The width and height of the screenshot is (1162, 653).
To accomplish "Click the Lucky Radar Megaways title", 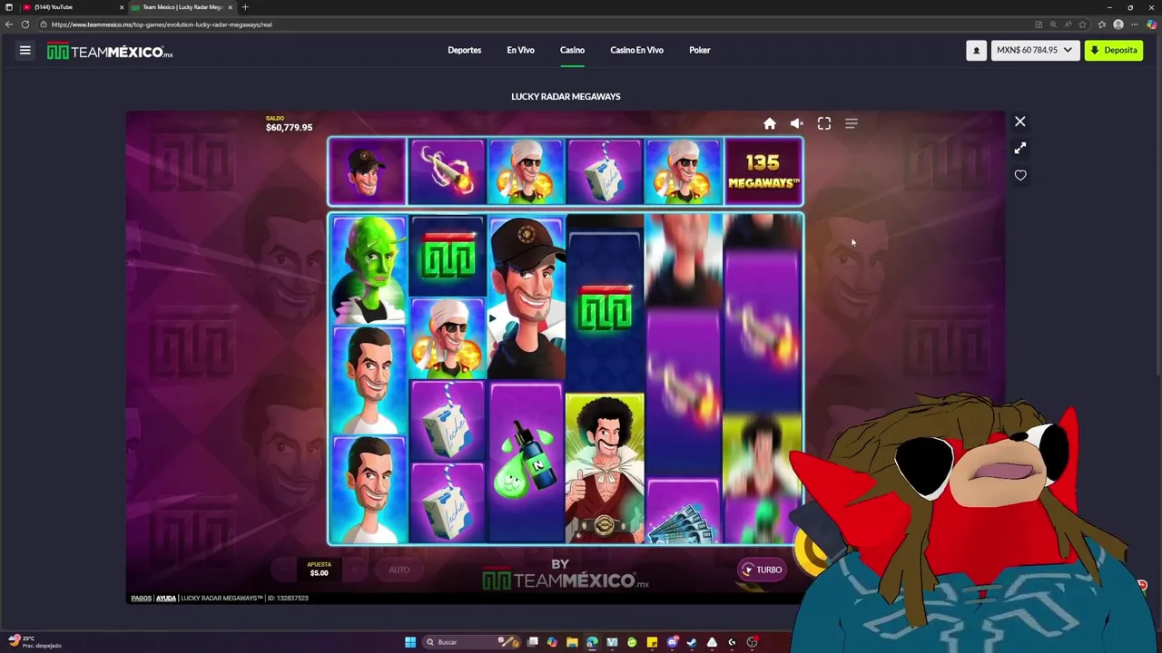I will coord(566,96).
